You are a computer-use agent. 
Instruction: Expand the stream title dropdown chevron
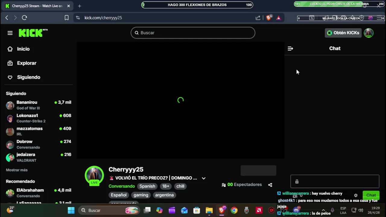(x=204, y=178)
